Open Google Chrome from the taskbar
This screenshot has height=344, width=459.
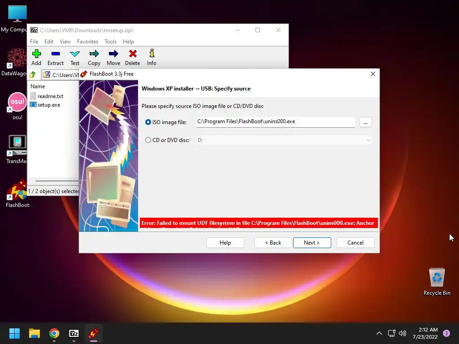point(54,333)
